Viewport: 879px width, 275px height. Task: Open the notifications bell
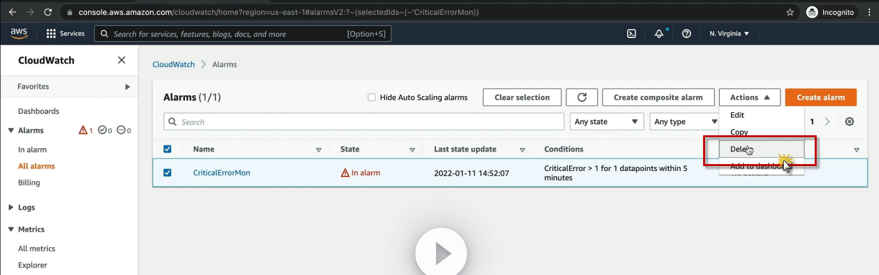click(659, 34)
